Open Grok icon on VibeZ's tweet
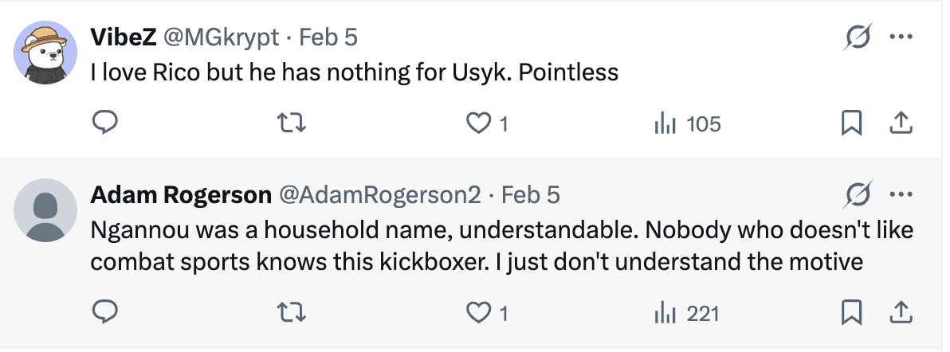Image resolution: width=950 pixels, height=352 pixels. click(858, 37)
